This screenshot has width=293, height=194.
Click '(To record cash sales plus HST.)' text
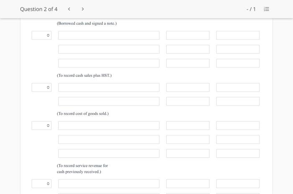(x=84, y=75)
